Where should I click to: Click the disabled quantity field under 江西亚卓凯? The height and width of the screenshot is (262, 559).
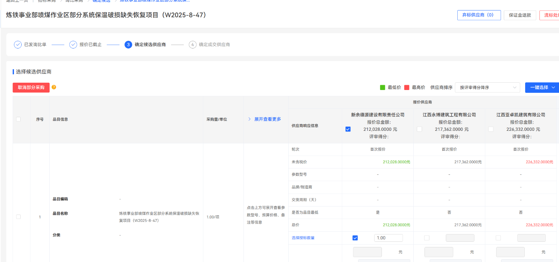[x=531, y=238]
